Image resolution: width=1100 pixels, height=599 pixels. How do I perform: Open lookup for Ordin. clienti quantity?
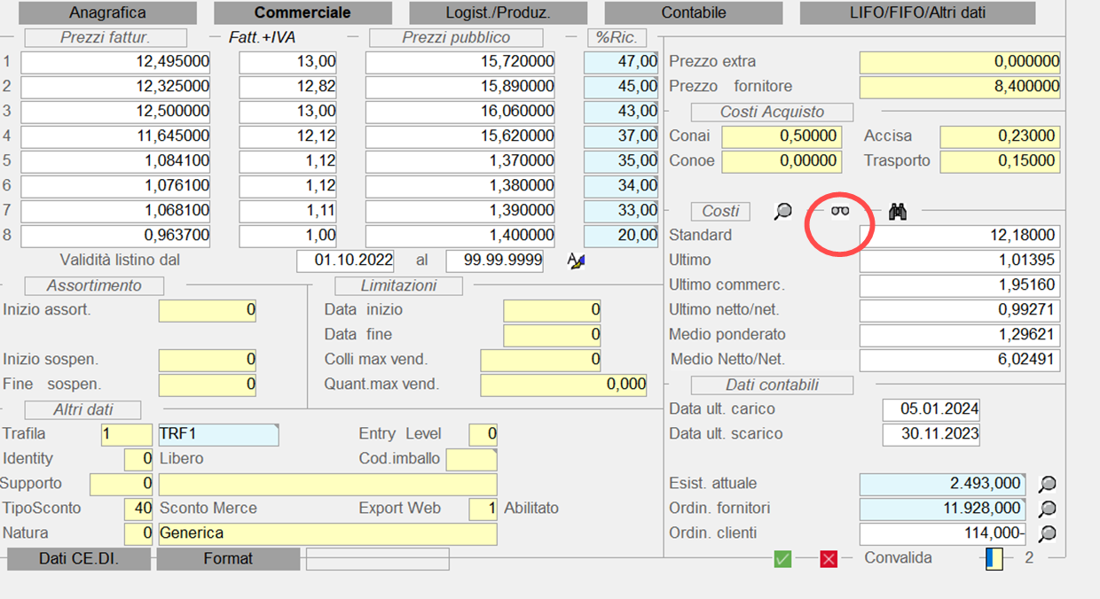click(1048, 533)
